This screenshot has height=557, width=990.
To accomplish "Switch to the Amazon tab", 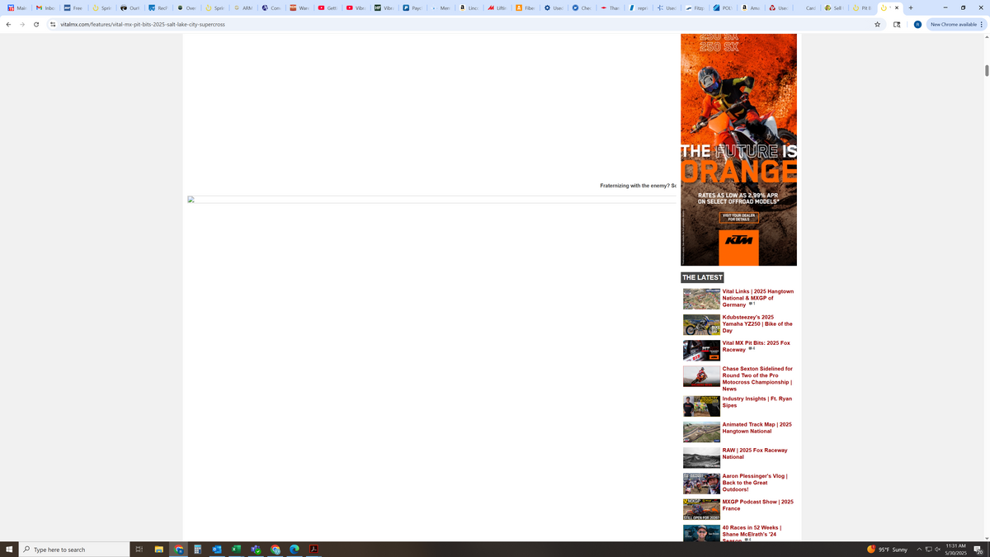I will point(750,8).
